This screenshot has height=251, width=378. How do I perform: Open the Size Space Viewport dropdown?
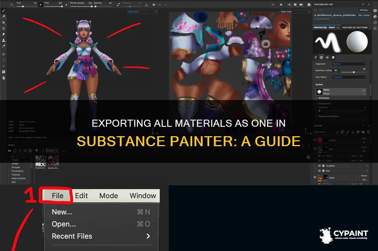click(349, 77)
